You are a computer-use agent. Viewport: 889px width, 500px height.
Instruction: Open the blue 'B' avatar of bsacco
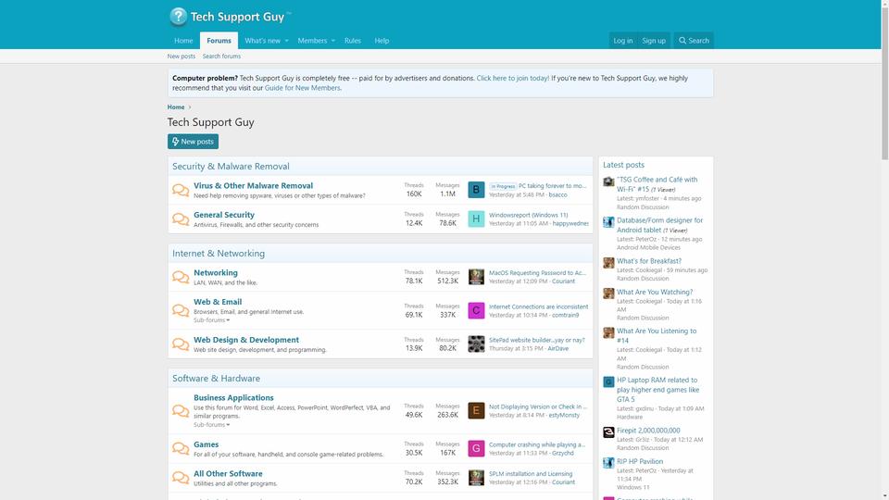coord(476,189)
